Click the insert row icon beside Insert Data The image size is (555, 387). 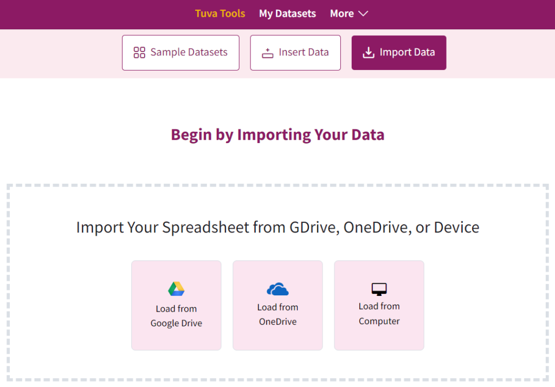click(268, 53)
